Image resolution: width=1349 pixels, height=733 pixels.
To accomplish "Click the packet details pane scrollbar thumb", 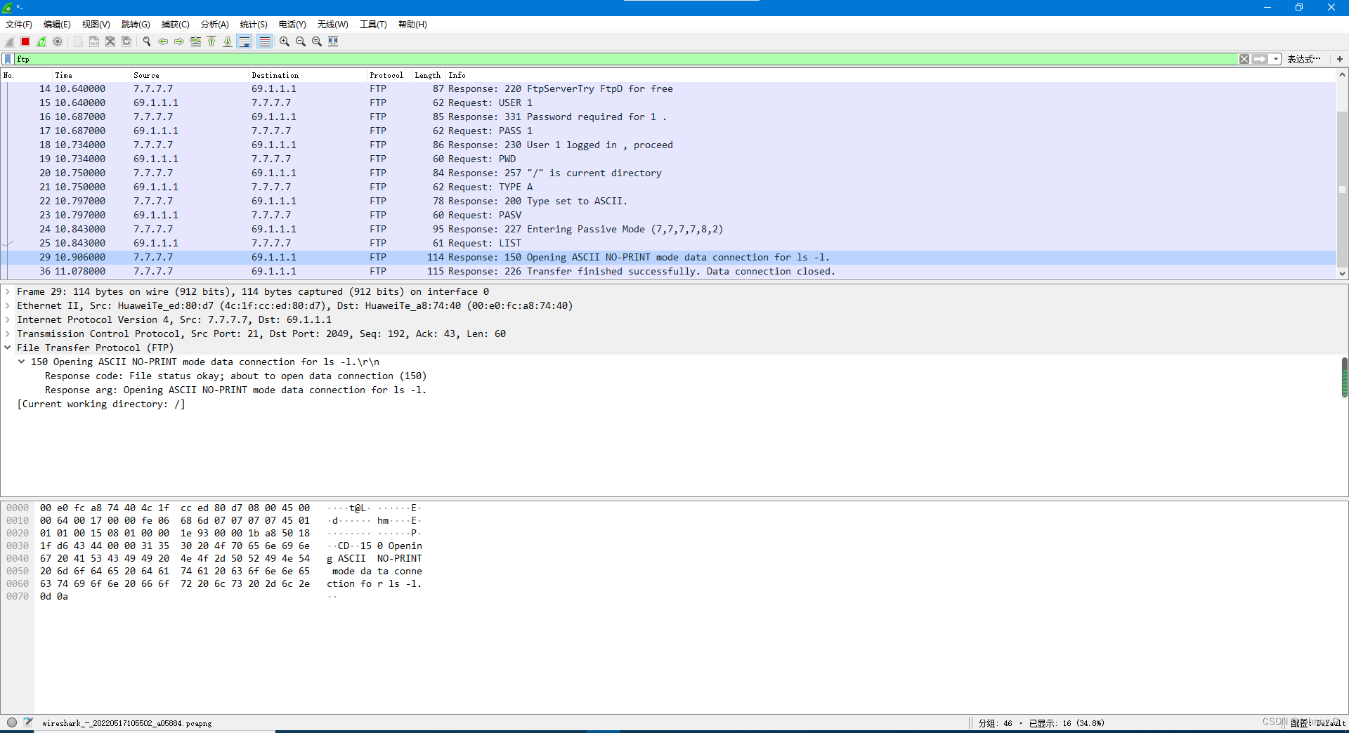I will coord(1344,377).
